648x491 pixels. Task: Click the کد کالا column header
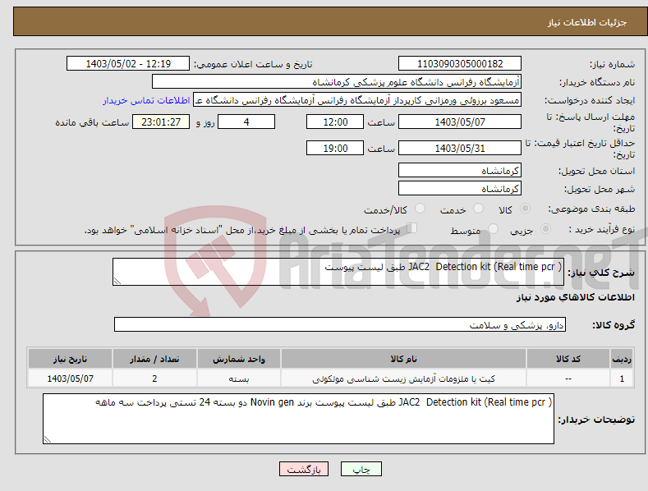568,359
